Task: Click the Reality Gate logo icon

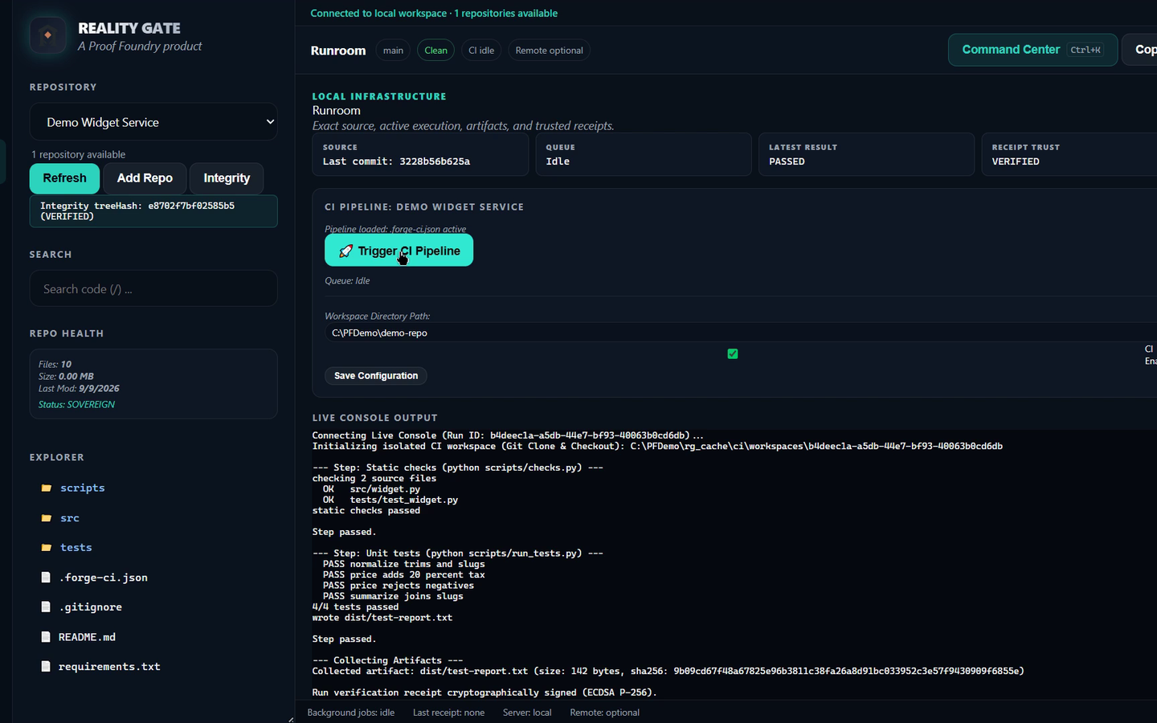Action: (x=47, y=35)
